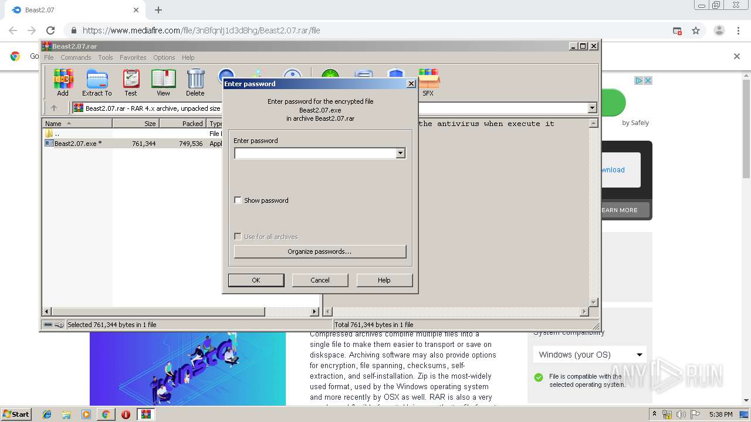Tick the Show password checkbox
The width and height of the screenshot is (751, 422).
[x=238, y=200]
